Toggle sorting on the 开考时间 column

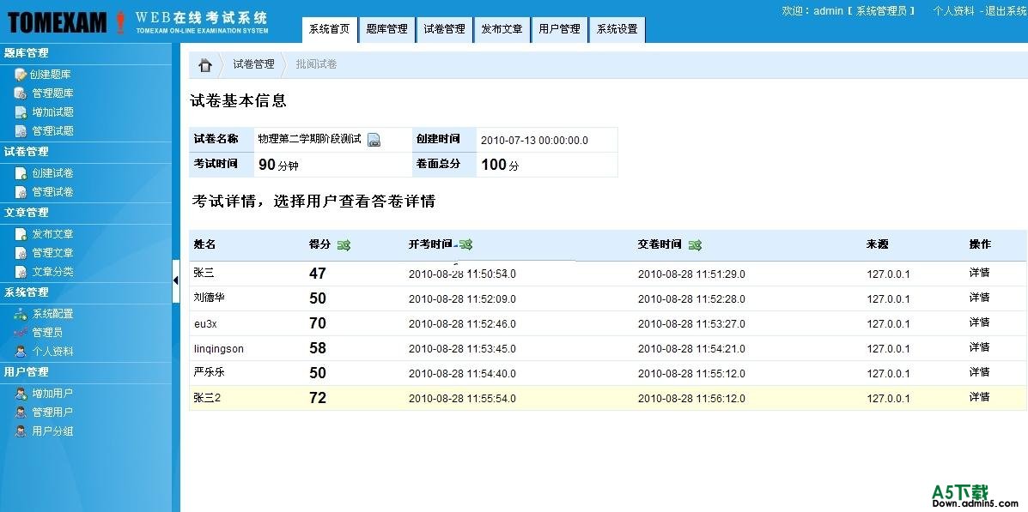[x=466, y=244]
